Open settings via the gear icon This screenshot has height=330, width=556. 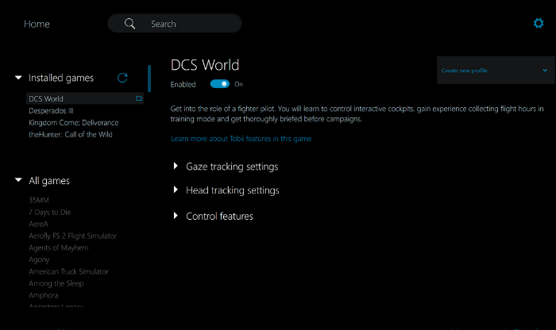[539, 23]
